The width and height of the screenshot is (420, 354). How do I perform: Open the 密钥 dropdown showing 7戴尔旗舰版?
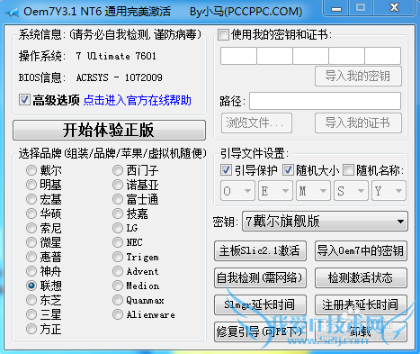(325, 222)
